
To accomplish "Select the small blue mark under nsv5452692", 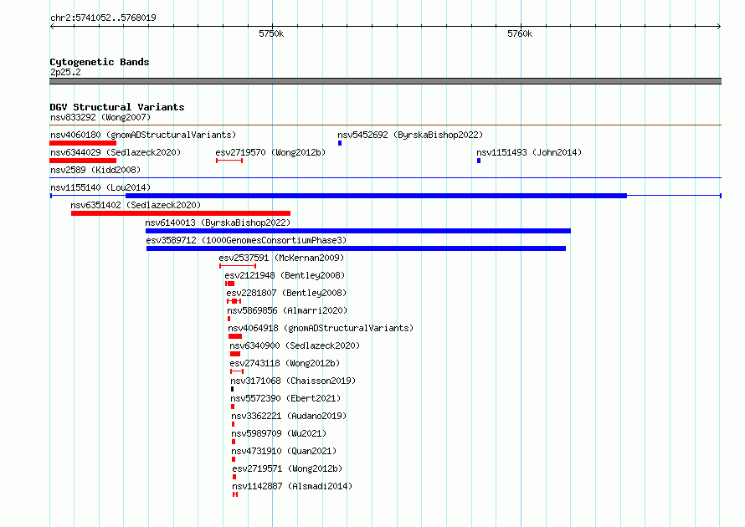I will 340,143.
